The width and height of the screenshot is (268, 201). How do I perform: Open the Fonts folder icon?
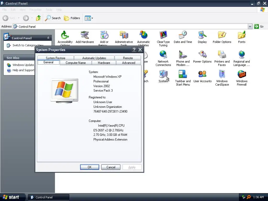(x=242, y=37)
